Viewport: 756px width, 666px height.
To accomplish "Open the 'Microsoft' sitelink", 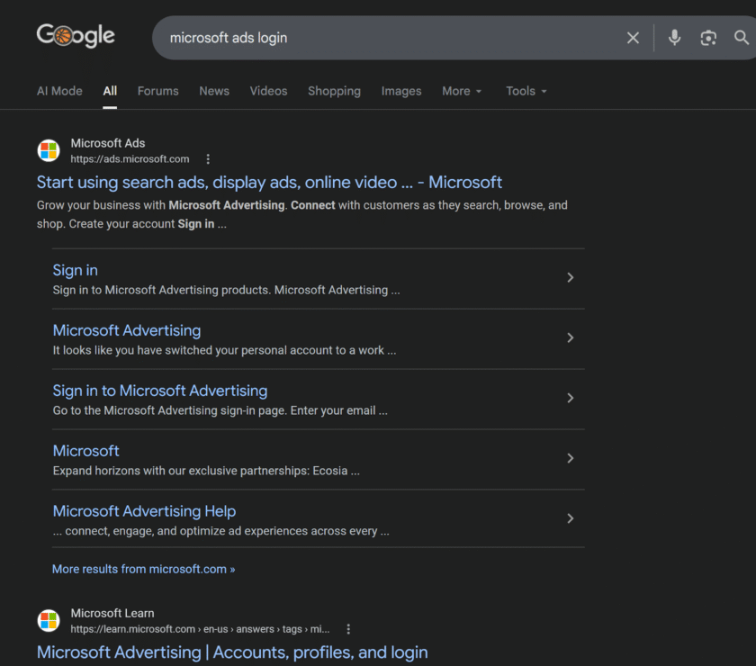I will tap(85, 451).
